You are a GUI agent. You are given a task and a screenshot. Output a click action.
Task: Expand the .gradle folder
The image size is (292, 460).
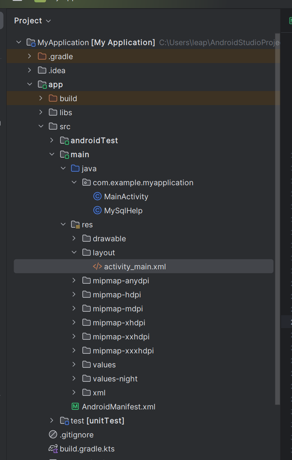(x=29, y=56)
